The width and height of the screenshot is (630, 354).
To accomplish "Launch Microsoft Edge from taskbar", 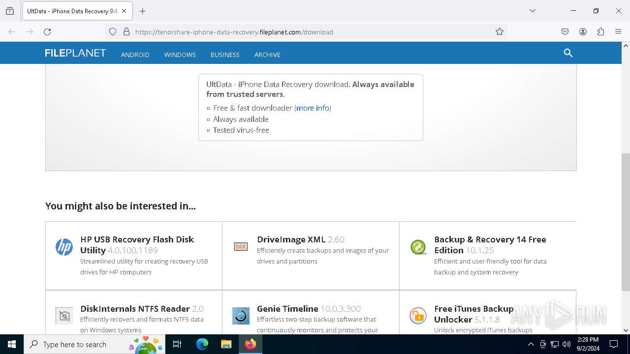I will 202,344.
